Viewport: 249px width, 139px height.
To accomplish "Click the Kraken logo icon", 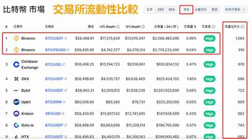I will [x=16, y=114].
